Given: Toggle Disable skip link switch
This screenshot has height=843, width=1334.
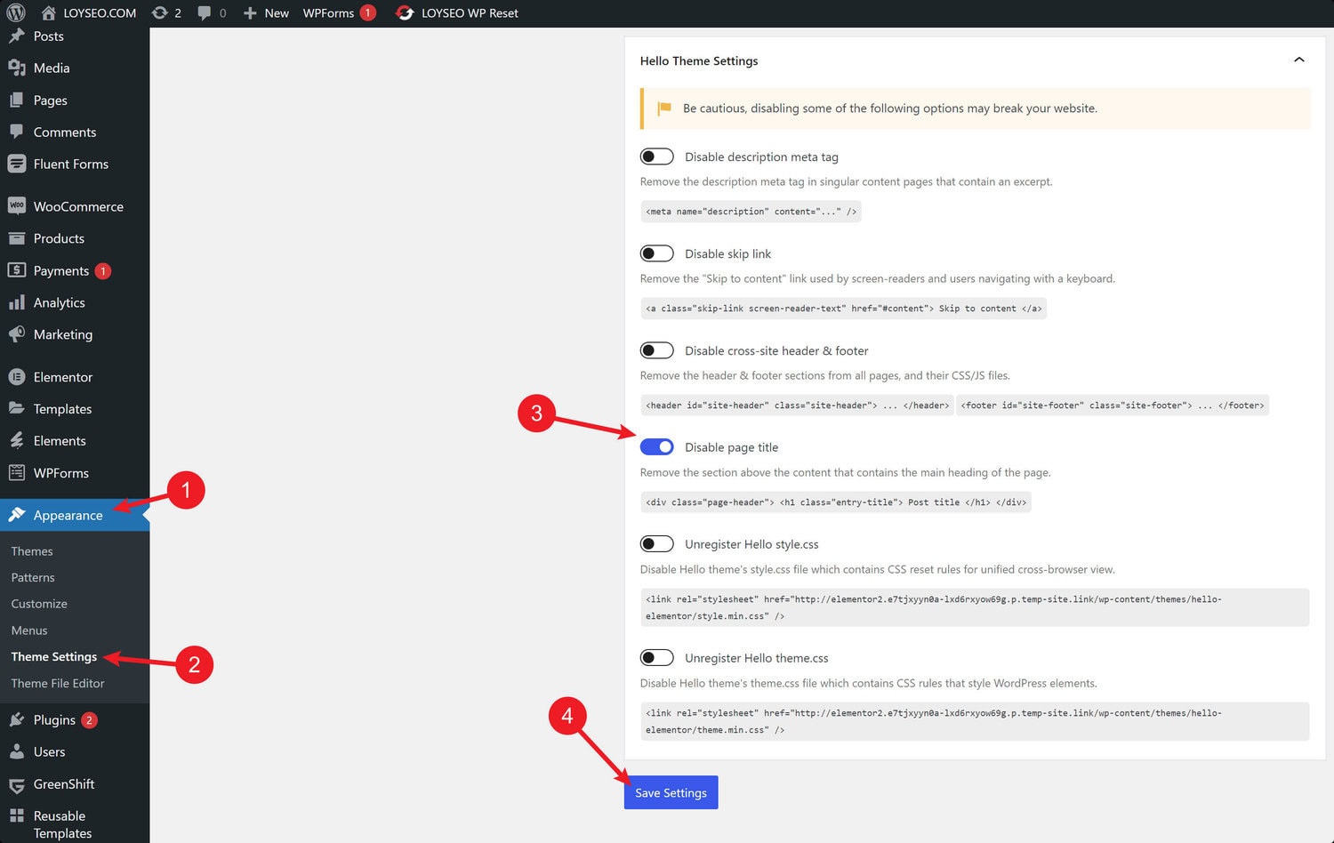Looking at the screenshot, I should tap(657, 253).
